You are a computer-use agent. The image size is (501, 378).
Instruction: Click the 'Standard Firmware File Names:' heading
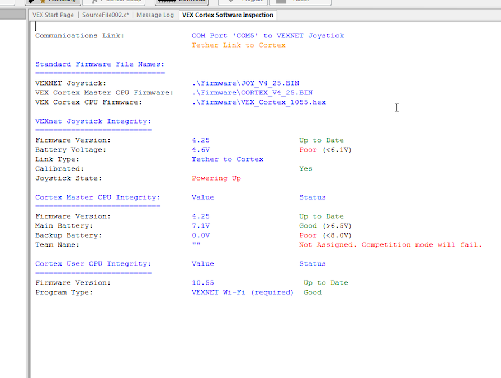pos(100,64)
